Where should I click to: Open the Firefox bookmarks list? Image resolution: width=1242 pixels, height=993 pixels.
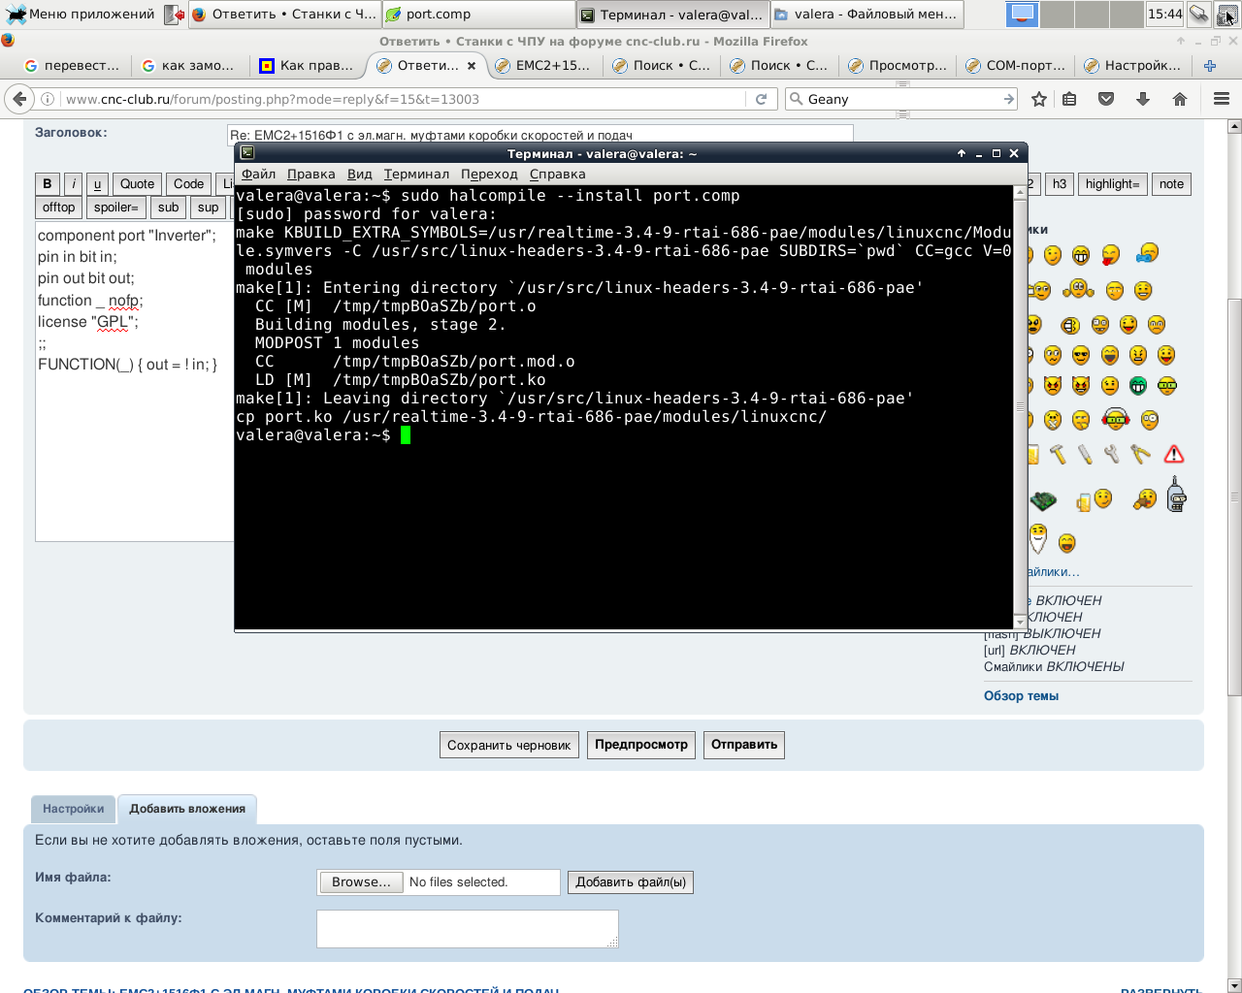click(1069, 99)
